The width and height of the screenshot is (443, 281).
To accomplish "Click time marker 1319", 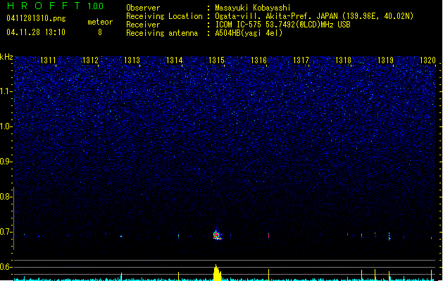I will (x=385, y=60).
